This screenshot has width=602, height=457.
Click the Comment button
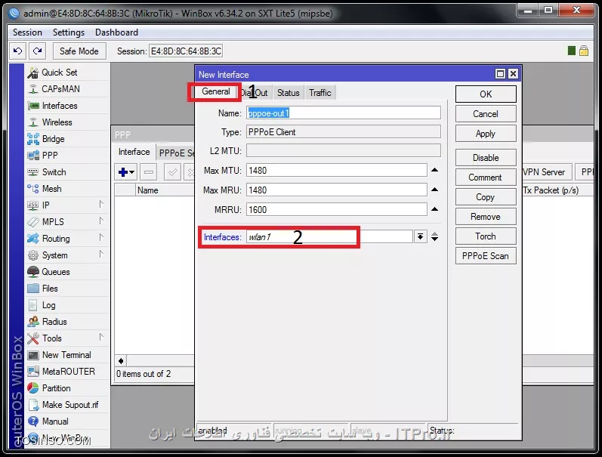coord(486,178)
